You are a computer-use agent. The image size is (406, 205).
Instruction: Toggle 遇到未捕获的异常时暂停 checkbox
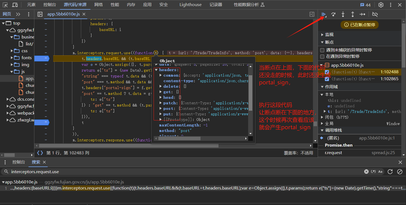pos(322,50)
